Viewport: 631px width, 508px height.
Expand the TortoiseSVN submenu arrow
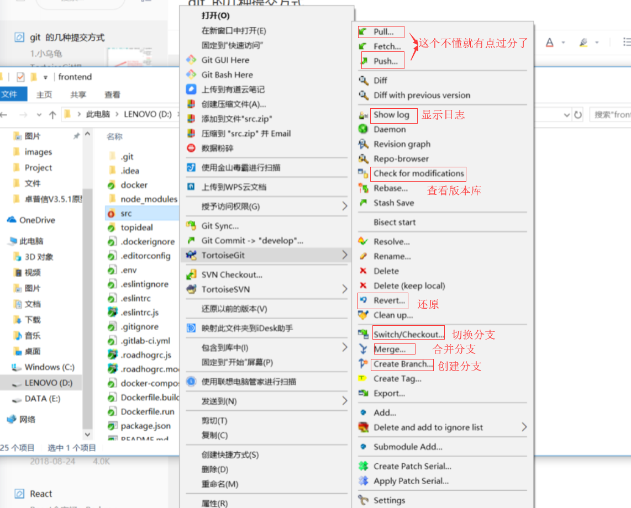344,289
